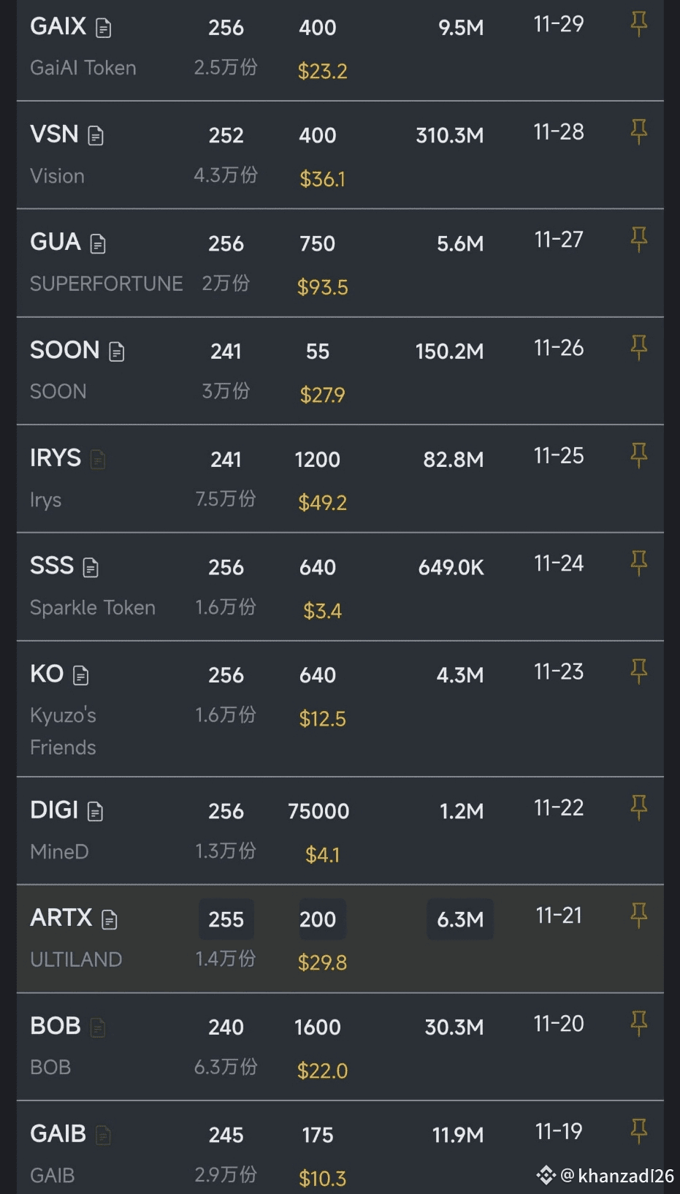Pin the VSN Vision row
The image size is (680, 1194).
[x=639, y=132]
